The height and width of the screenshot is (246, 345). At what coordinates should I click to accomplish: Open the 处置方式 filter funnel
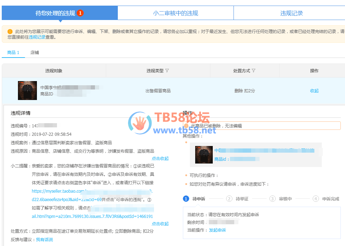click(x=254, y=71)
